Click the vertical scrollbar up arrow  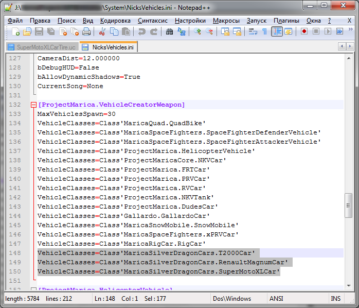(349, 59)
